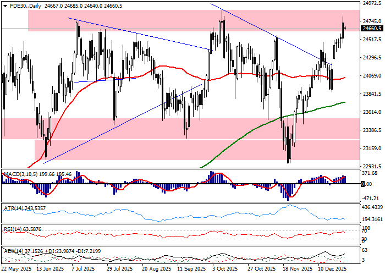Click the lowest pink support zone
The height and width of the screenshot is (275, 385).
pos(165,150)
